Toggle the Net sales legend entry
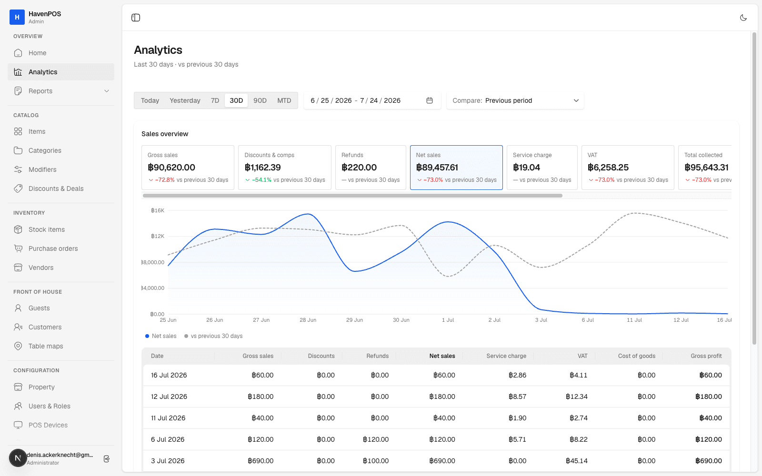 (x=161, y=336)
